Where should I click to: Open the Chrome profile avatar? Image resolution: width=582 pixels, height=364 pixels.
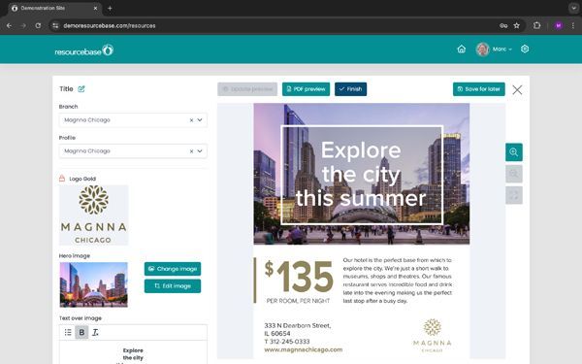click(559, 25)
